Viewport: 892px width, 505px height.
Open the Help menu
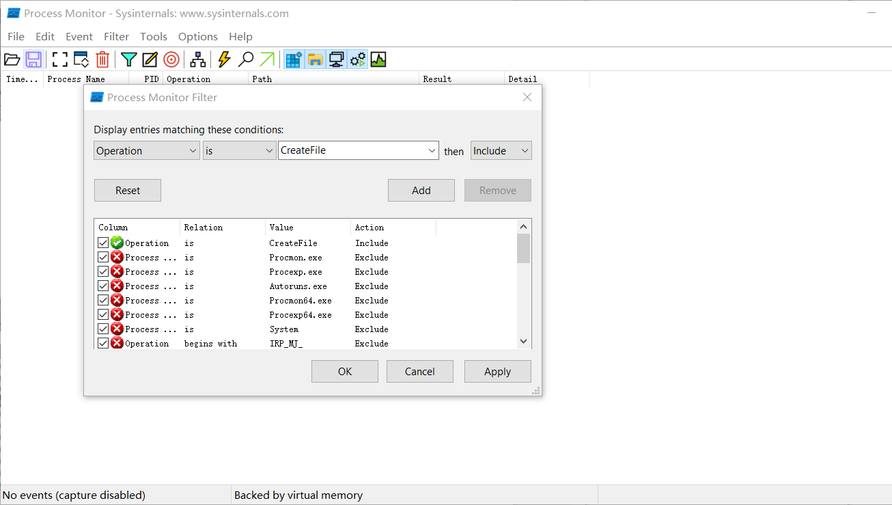click(240, 36)
